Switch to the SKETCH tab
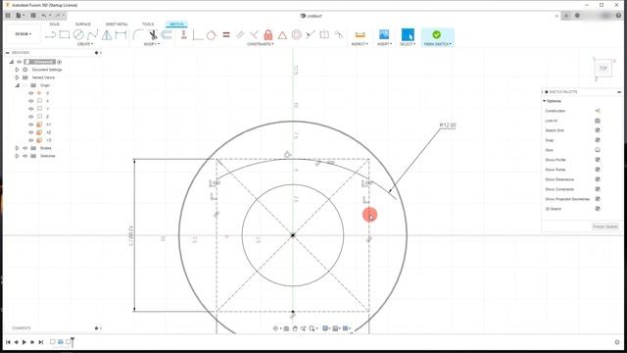Viewport: 627px width, 353px height. click(x=176, y=25)
